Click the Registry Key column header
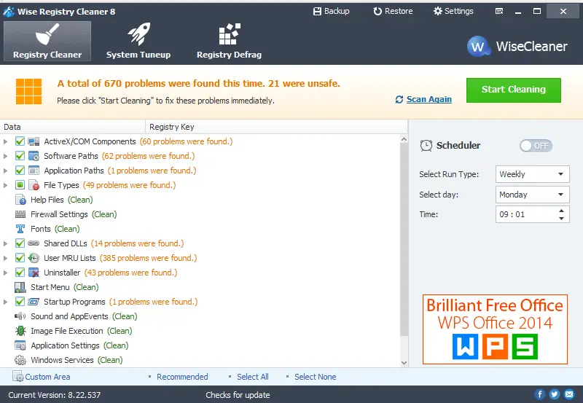 click(x=277, y=127)
